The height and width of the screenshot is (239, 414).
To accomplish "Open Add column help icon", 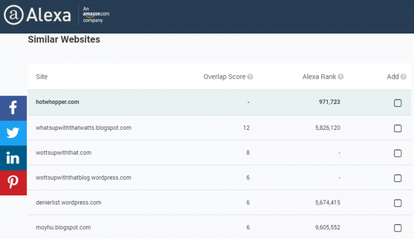I will point(403,77).
